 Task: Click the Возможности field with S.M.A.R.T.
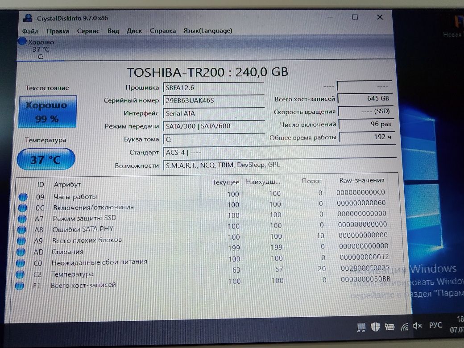[280, 165]
